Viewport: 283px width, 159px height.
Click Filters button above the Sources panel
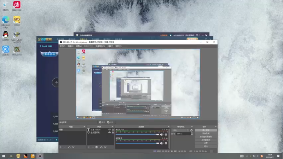coord(110,122)
